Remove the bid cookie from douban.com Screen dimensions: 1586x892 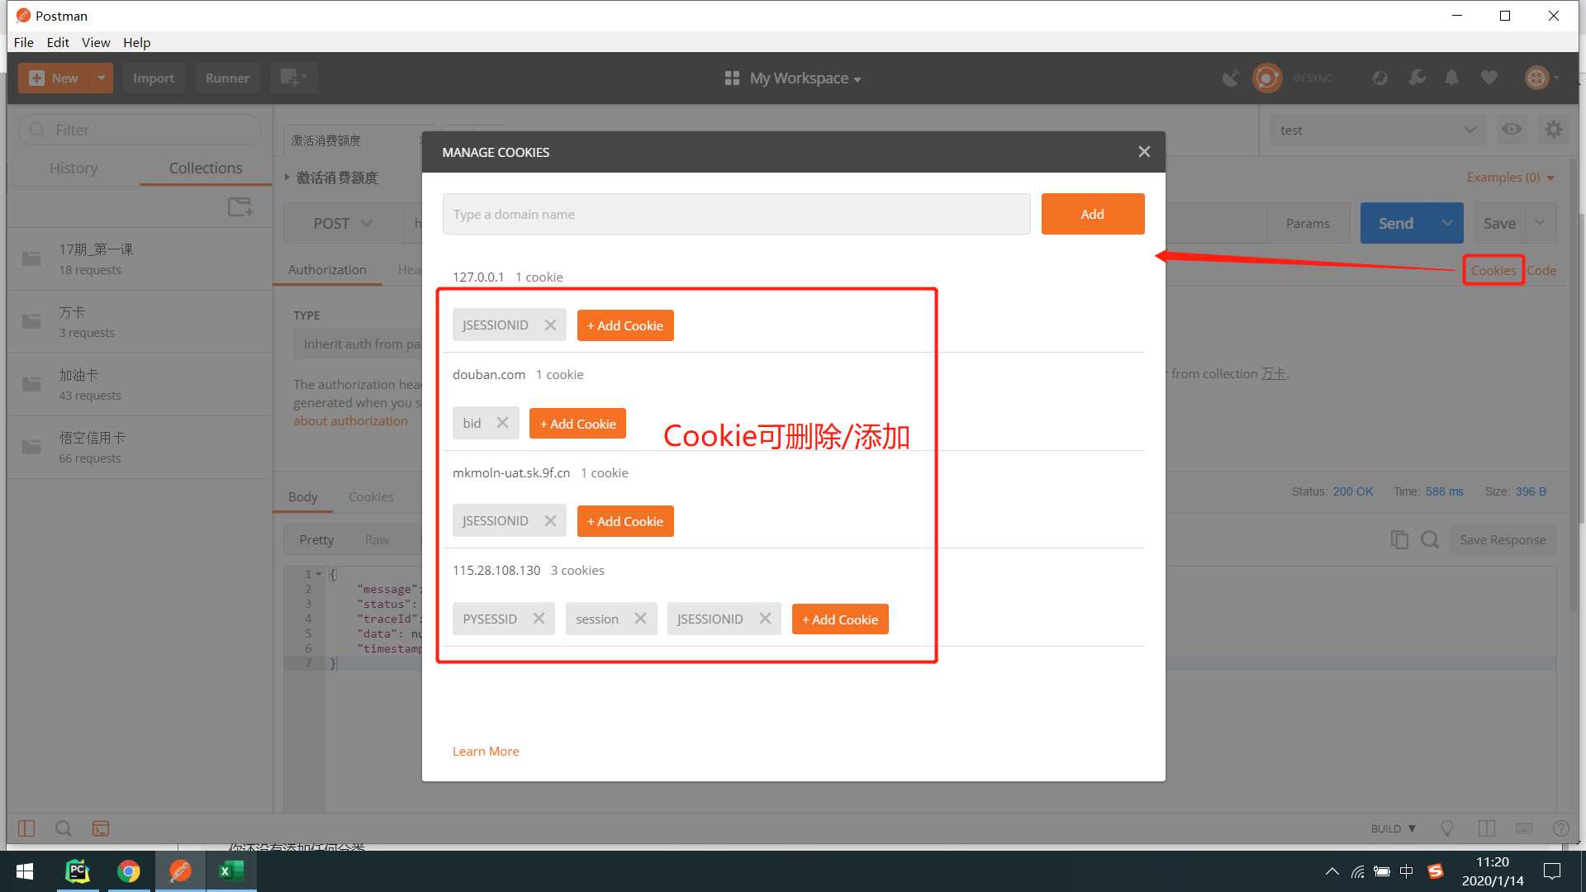(x=501, y=423)
